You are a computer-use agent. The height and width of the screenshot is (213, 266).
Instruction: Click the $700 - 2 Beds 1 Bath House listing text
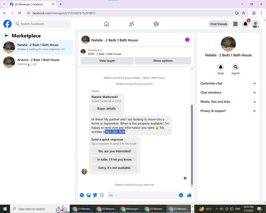point(104,54)
